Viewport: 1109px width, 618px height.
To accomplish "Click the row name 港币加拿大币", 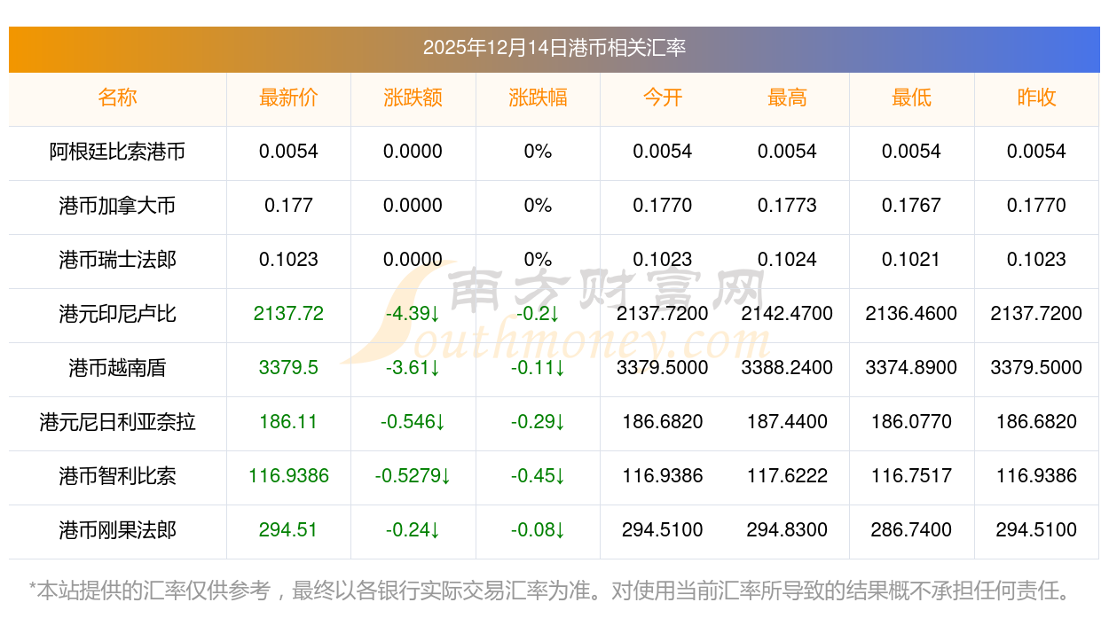I will [x=117, y=206].
